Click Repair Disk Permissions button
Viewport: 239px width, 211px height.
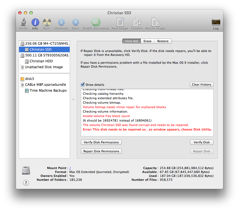(101, 151)
